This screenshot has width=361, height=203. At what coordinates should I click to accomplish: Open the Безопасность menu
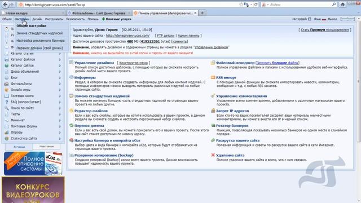(x=75, y=19)
